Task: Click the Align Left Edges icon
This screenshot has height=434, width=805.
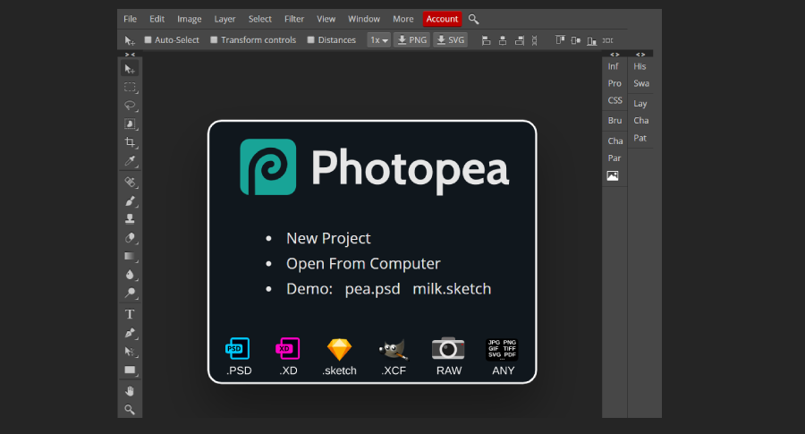Action: click(x=487, y=40)
